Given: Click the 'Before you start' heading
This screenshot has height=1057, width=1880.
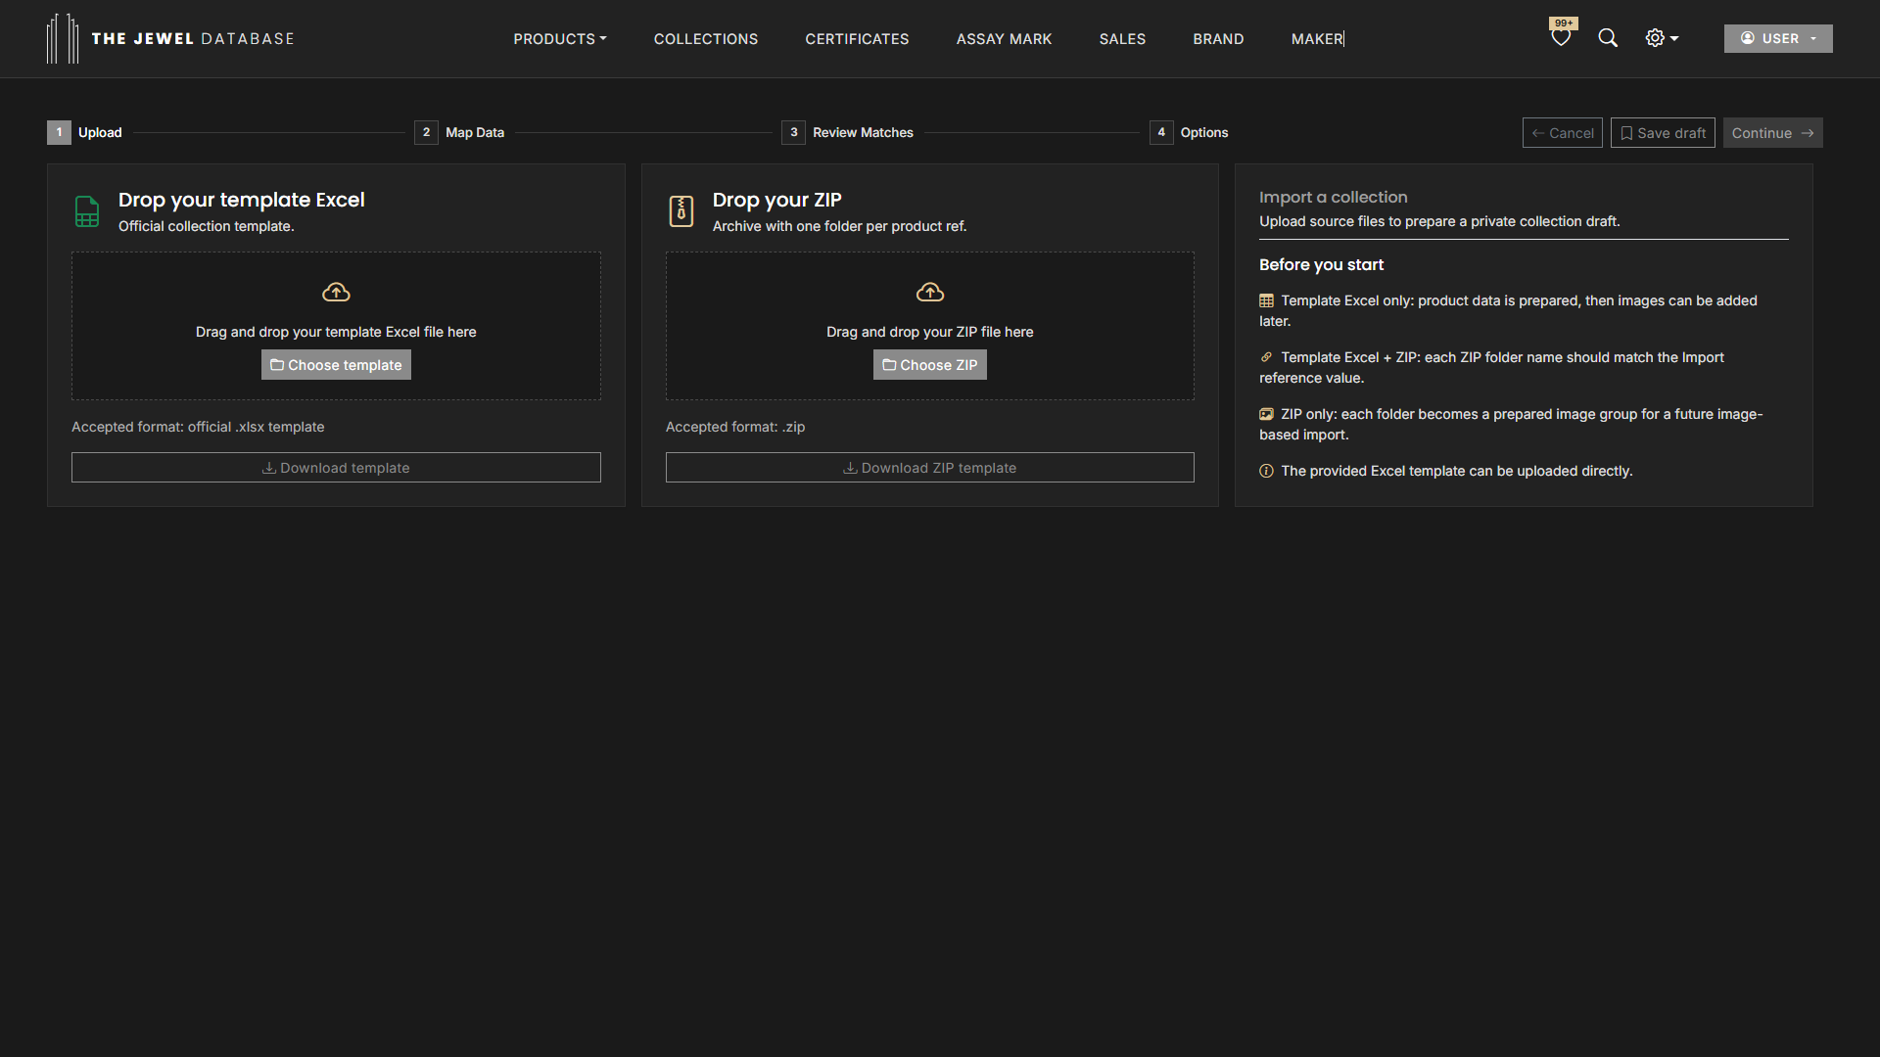Looking at the screenshot, I should point(1321,264).
